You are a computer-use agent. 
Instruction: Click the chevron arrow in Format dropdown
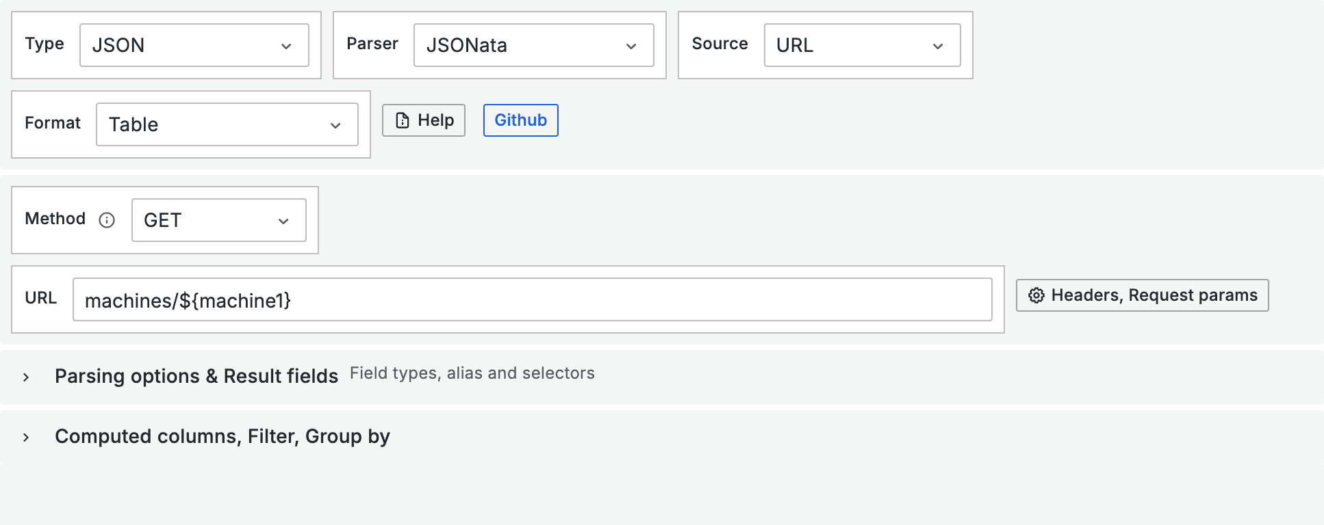(335, 125)
